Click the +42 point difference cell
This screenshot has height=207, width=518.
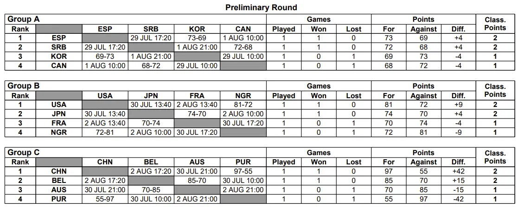pos(458,171)
